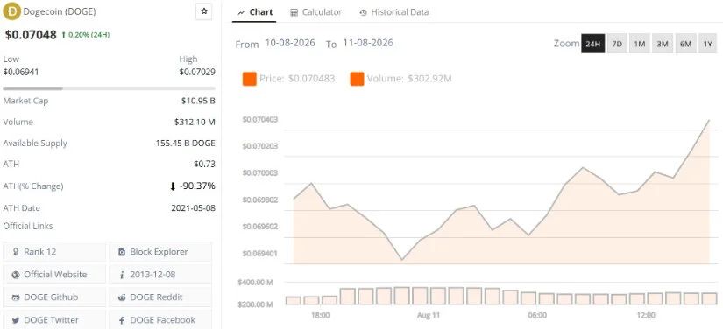The image size is (723, 329).
Task: Click the low-high price range bar
Action: pyautogui.click(x=109, y=88)
